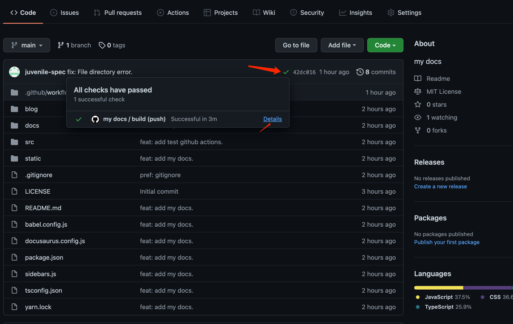Switch to Pull requests tab
Screen dimensions: 513x324
coord(118,13)
